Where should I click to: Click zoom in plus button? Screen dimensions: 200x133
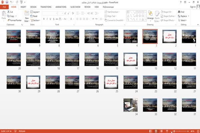point(188,131)
